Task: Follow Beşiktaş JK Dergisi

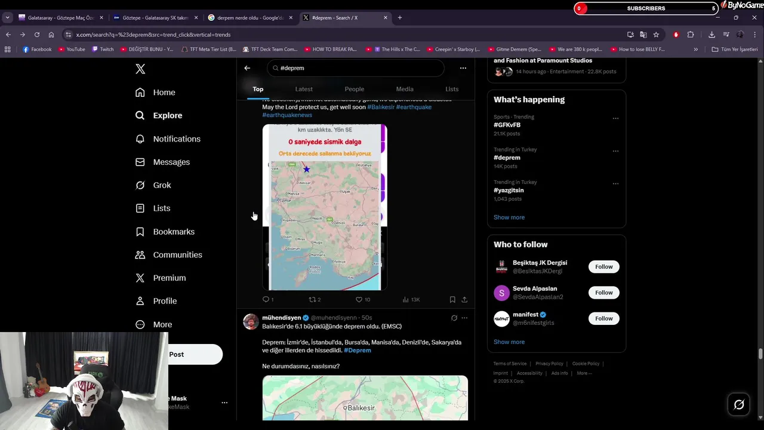Action: [x=603, y=267]
